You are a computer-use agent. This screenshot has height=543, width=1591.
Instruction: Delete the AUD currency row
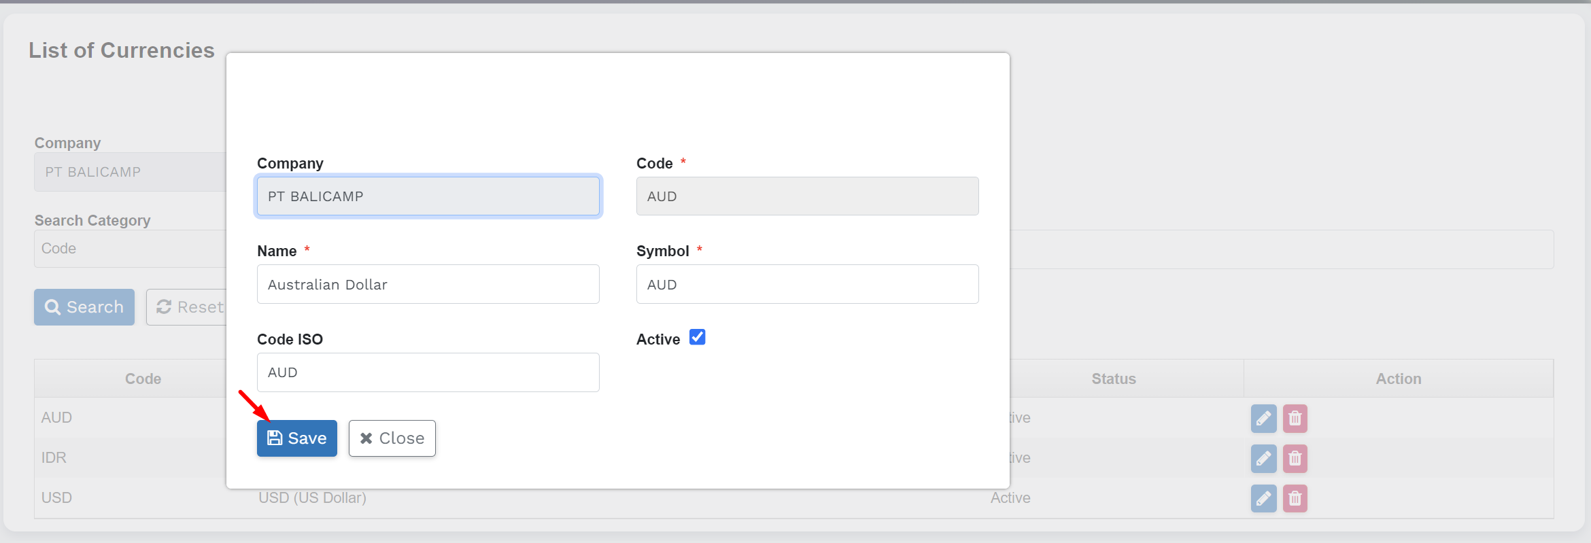pos(1295,419)
